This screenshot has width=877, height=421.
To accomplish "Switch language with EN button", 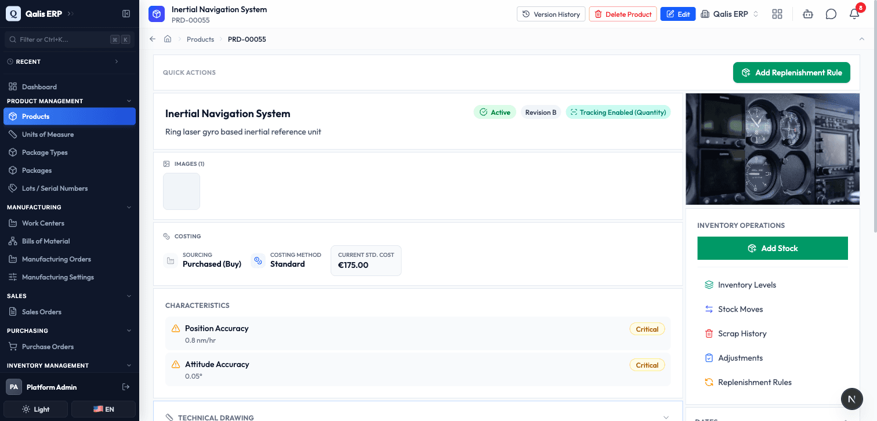I will point(103,409).
